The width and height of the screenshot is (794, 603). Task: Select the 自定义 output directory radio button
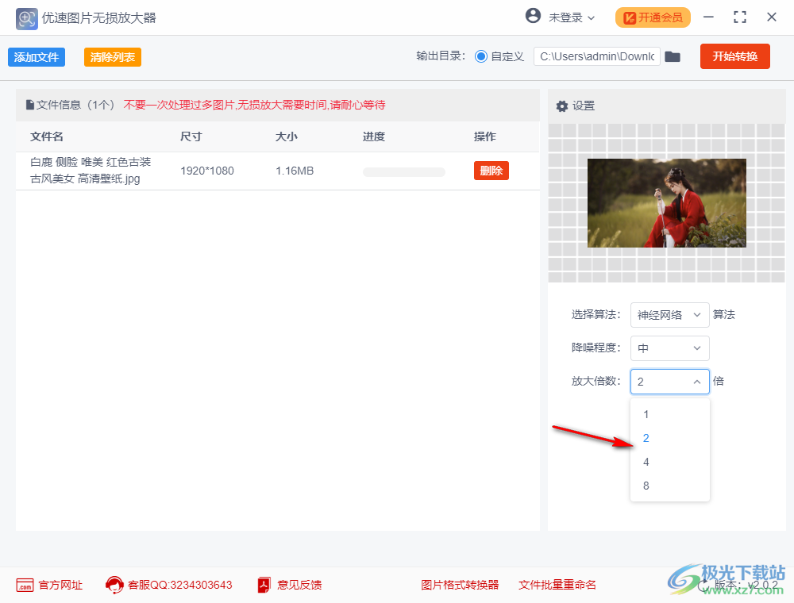483,56
